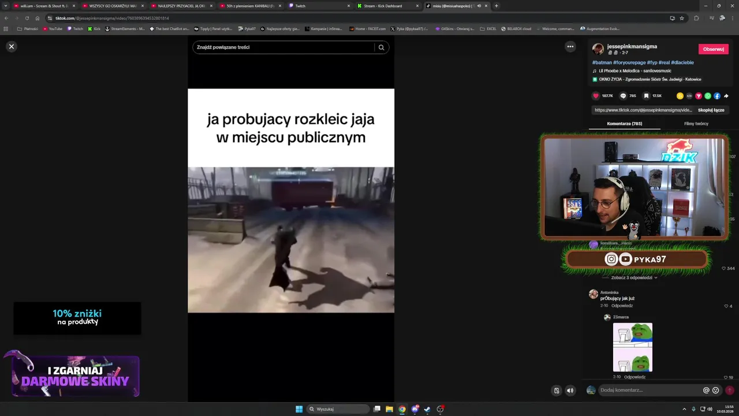Image resolution: width=739 pixels, height=416 pixels.
Task: Like 23marca's reply heart showing 19
Action: click(x=726, y=377)
